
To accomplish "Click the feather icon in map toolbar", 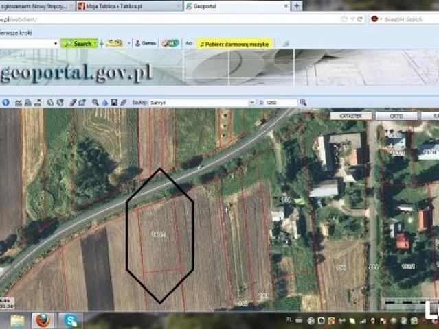I will [x=124, y=103].
